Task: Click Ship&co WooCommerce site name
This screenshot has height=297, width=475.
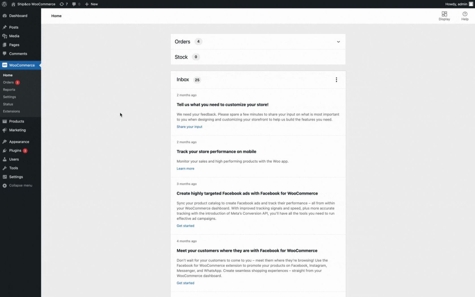Action: coord(36,4)
